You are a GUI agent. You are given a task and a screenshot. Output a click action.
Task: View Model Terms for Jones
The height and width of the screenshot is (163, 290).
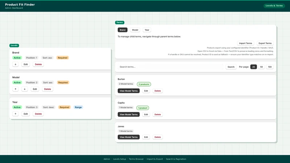coord(129,137)
